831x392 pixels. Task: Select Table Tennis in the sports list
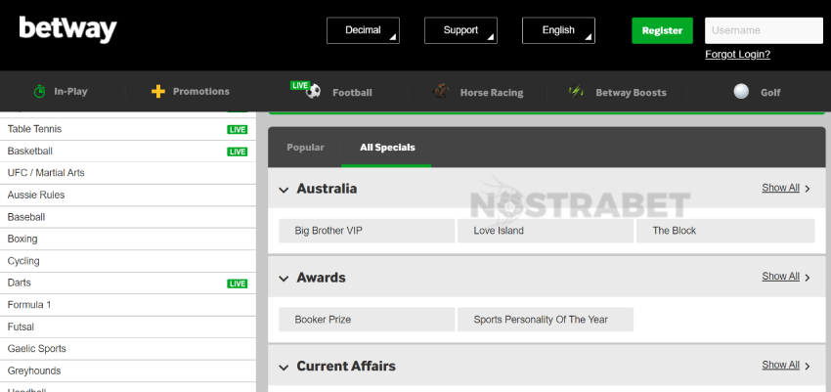click(x=128, y=129)
